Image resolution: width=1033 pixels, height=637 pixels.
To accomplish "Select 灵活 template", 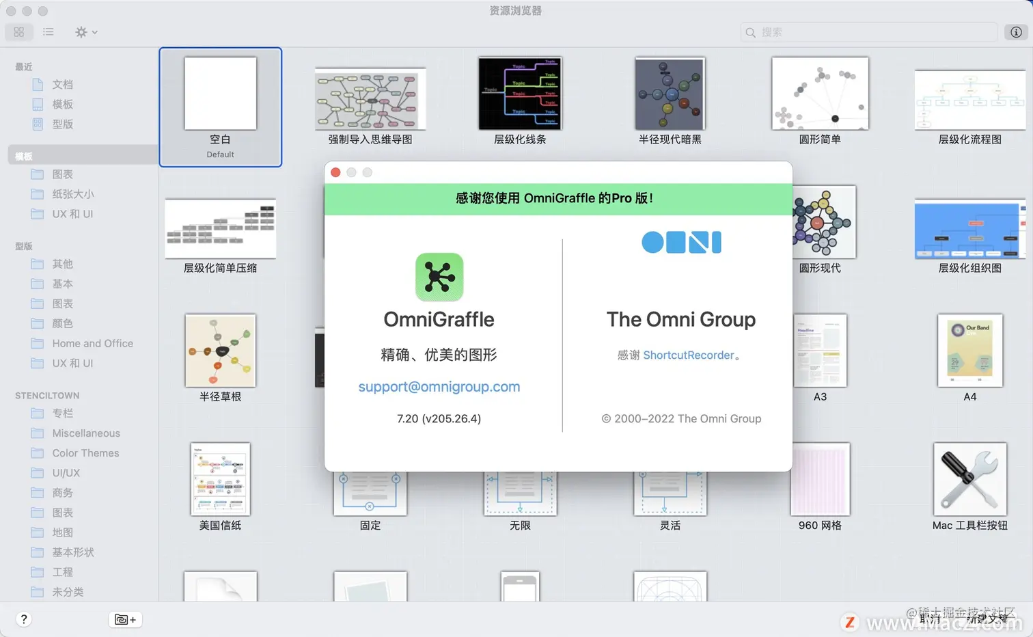I will pos(670,493).
